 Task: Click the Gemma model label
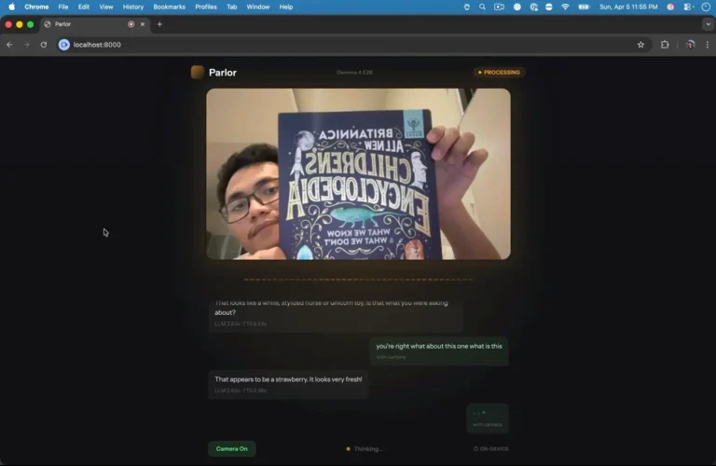(x=354, y=72)
